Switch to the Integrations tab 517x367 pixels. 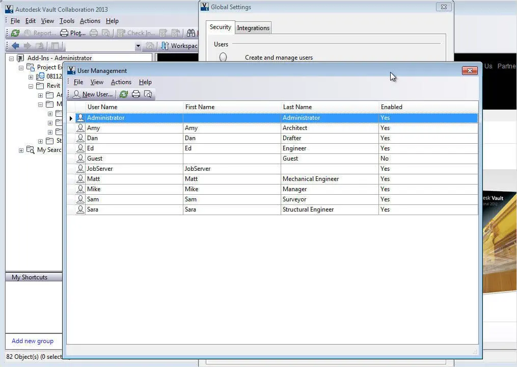click(x=253, y=28)
